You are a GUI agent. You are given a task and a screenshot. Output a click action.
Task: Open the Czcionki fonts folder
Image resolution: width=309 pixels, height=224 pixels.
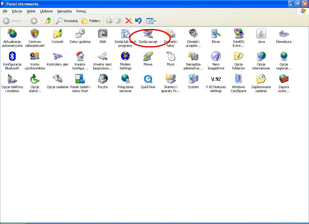click(57, 36)
